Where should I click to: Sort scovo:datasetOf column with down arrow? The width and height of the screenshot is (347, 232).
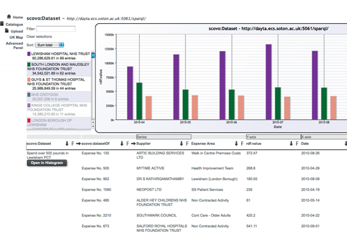point(122,143)
